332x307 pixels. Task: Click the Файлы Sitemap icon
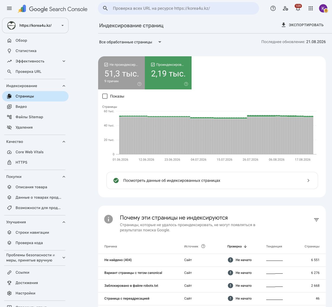[9, 117]
